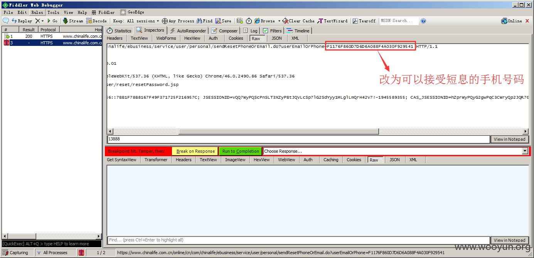Open request Headers inspector tab

pyautogui.click(x=115, y=38)
